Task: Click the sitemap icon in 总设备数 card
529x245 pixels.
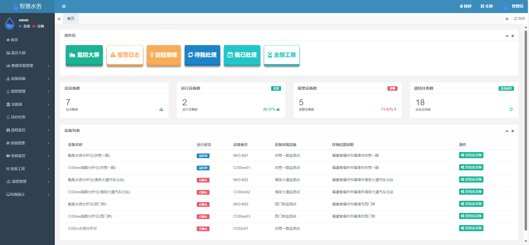Action: [161, 110]
